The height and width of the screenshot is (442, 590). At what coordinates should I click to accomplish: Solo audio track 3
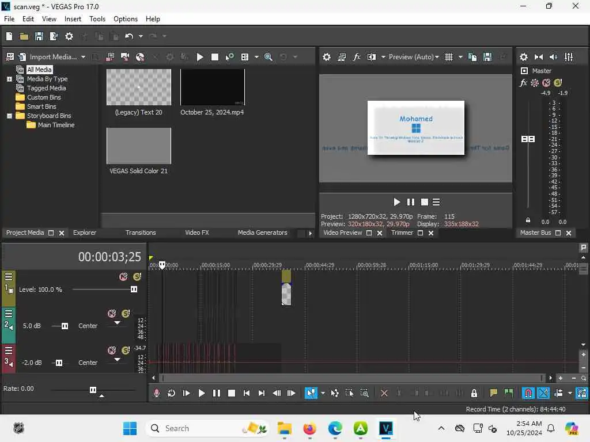click(x=126, y=350)
